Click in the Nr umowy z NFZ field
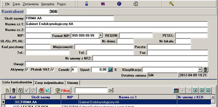The height and width of the screenshot is (107, 218). point(150,58)
